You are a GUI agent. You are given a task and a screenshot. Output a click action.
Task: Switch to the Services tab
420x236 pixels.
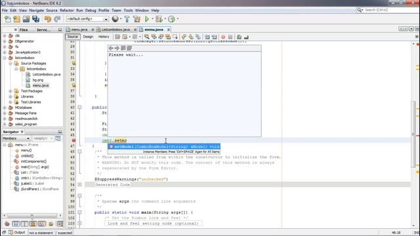coord(44,29)
